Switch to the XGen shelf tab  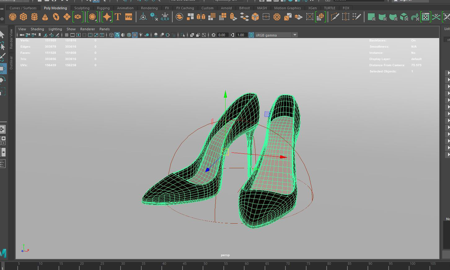[x=312, y=8]
